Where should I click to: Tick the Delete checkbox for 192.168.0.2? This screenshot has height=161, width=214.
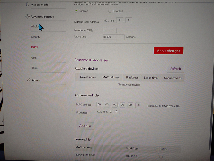pyautogui.click(x=161, y=157)
